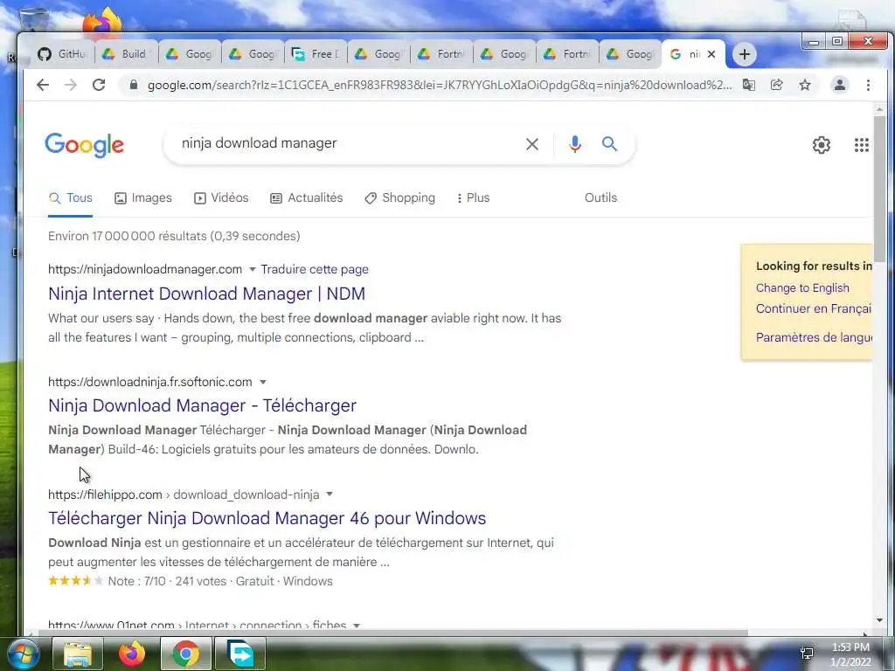Bookmark this page with the star icon
Image resolution: width=895 pixels, height=671 pixels.
tap(805, 85)
